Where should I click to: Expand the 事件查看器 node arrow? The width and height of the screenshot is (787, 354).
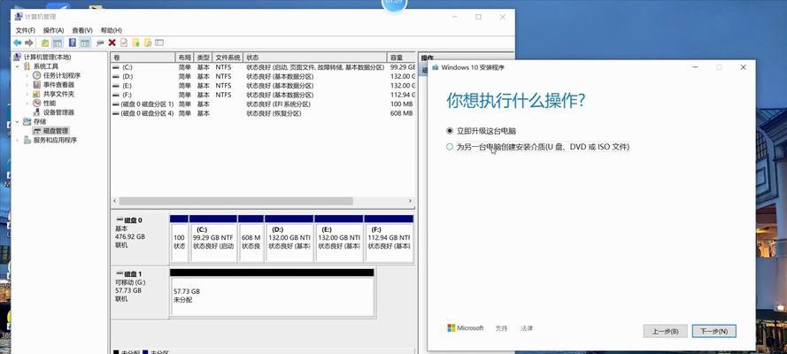click(x=27, y=85)
